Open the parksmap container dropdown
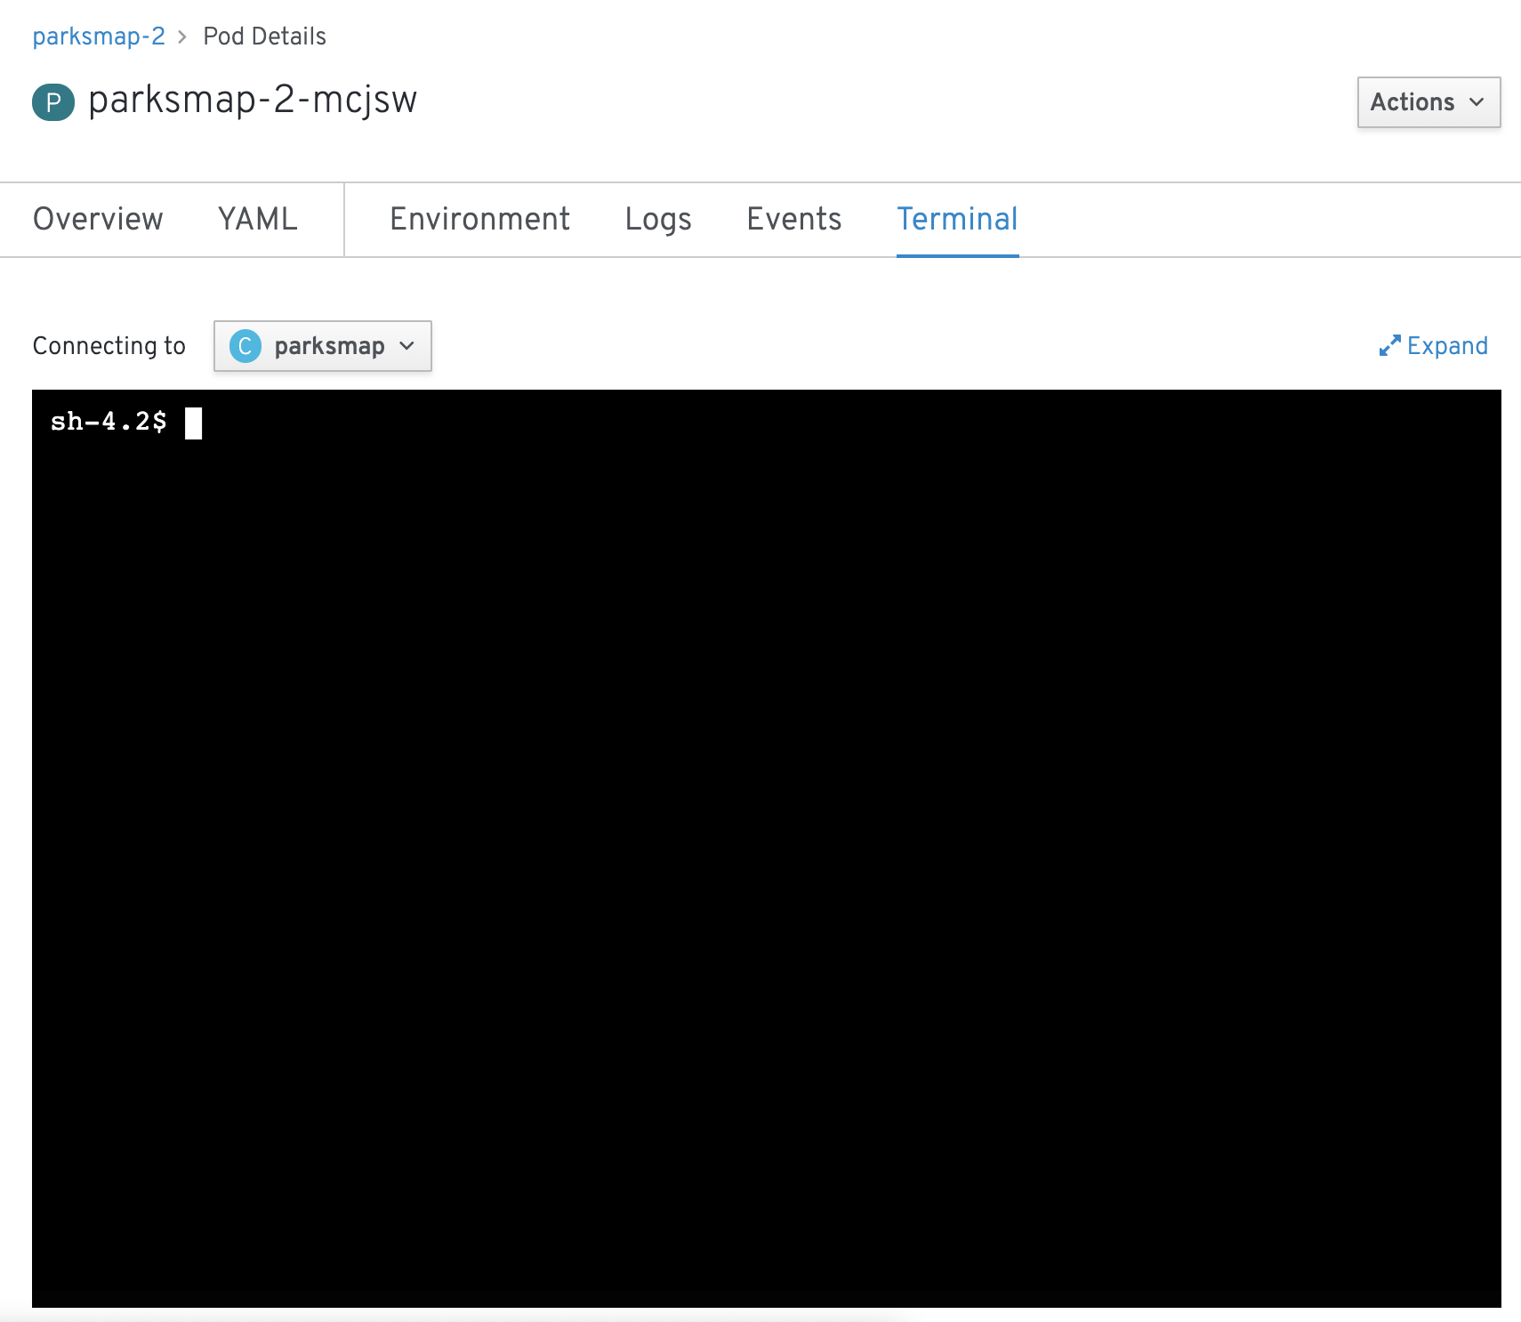Screen dimensions: 1521x1322 (323, 346)
